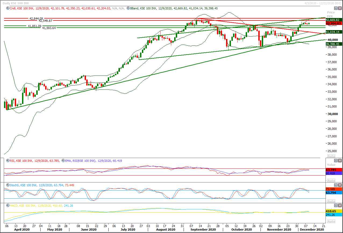Click the clock icon next to EMA, RSI
Screen dimensions: 343x233
(63, 161)
